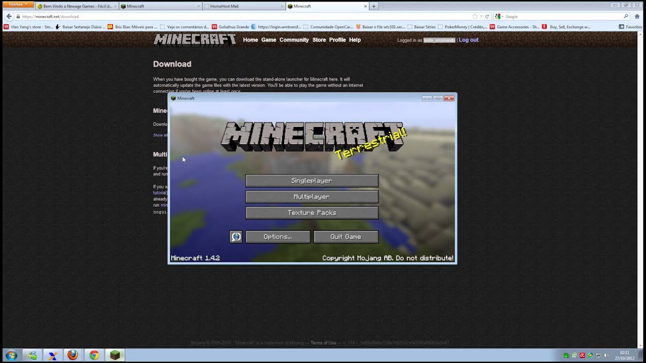Click the green bird tray icon
646x363 pixels.
click(x=590, y=355)
